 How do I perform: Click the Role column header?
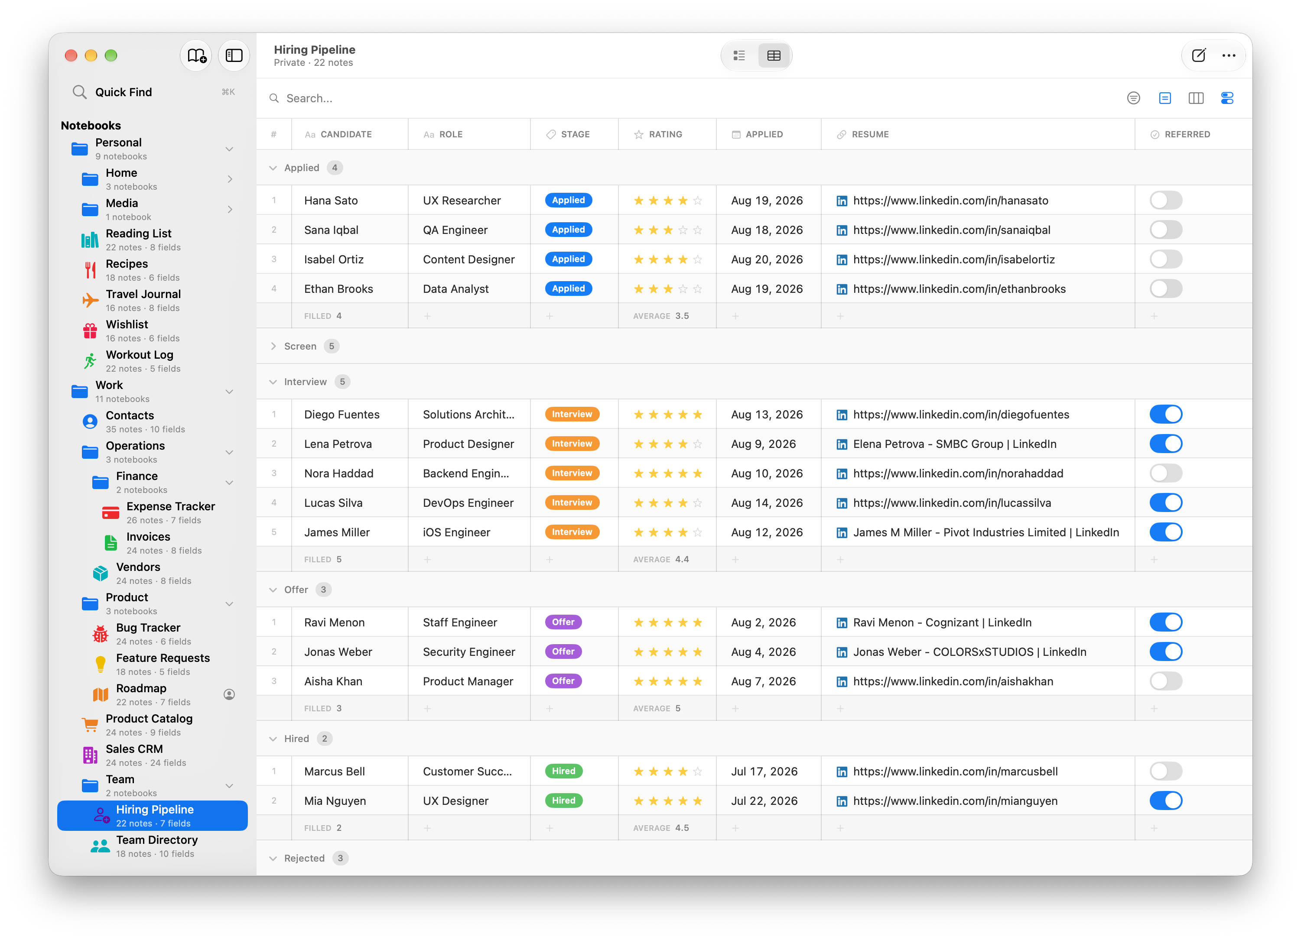(x=468, y=134)
